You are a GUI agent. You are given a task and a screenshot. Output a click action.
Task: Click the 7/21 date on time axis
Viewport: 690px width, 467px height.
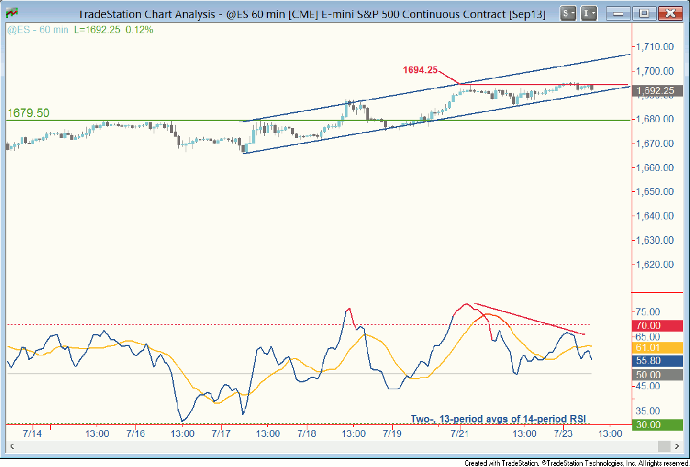pyautogui.click(x=460, y=433)
